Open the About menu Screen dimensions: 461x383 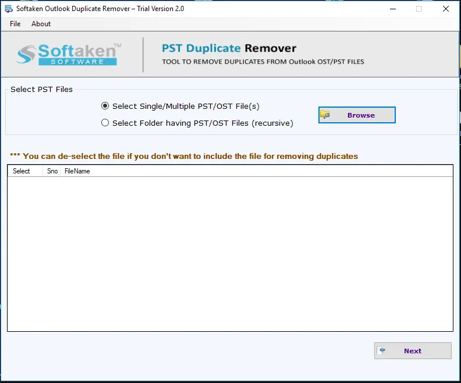click(41, 24)
